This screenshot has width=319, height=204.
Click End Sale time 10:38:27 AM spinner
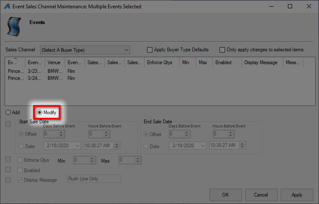[x=242, y=145]
